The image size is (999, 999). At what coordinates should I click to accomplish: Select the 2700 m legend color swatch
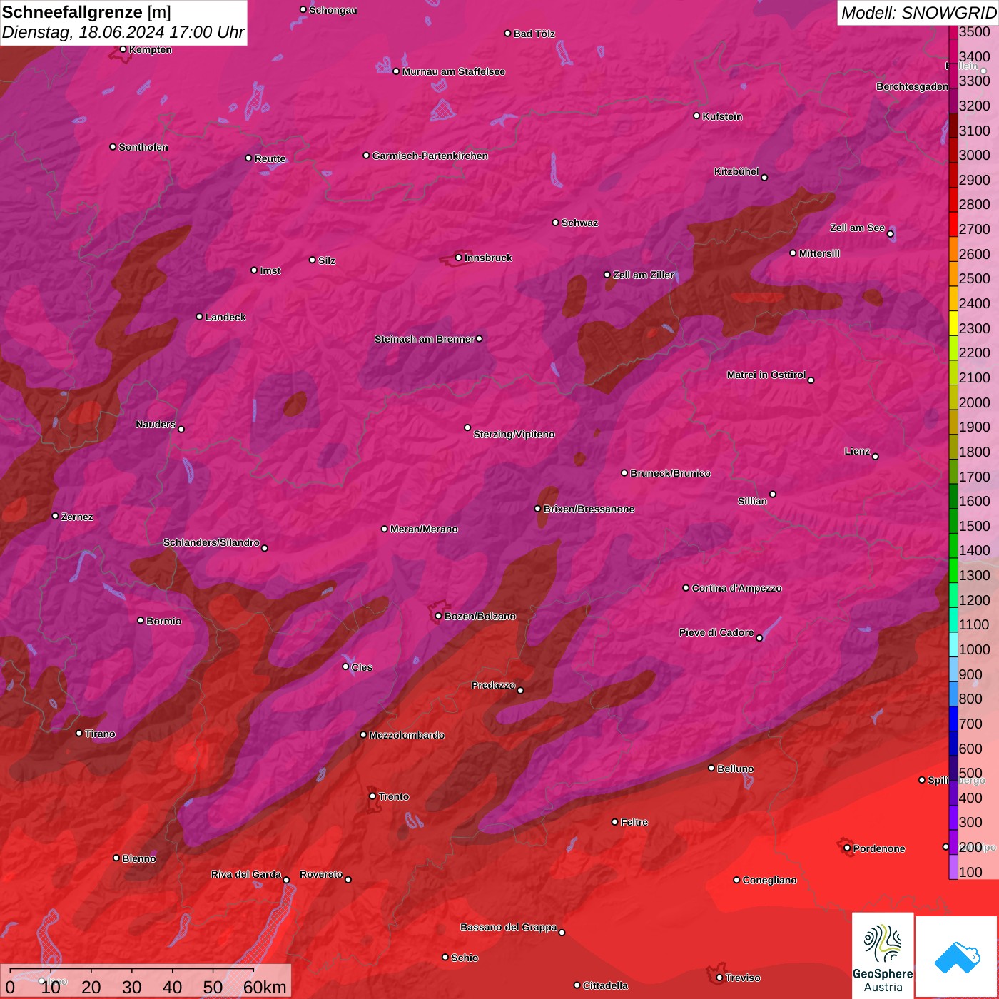(953, 224)
